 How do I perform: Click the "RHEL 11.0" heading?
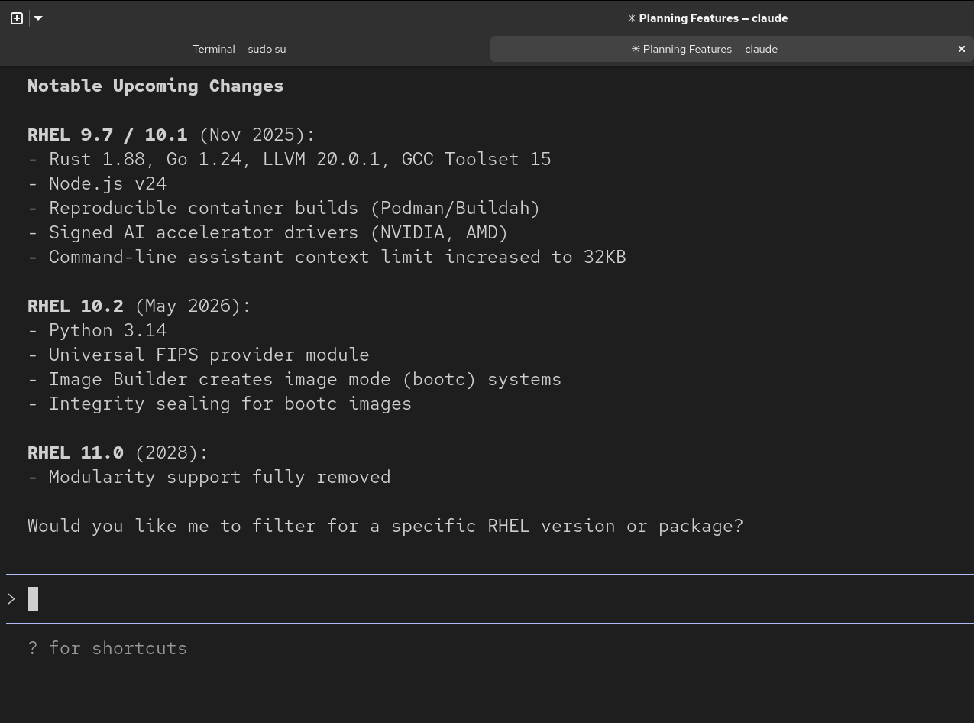click(x=75, y=452)
